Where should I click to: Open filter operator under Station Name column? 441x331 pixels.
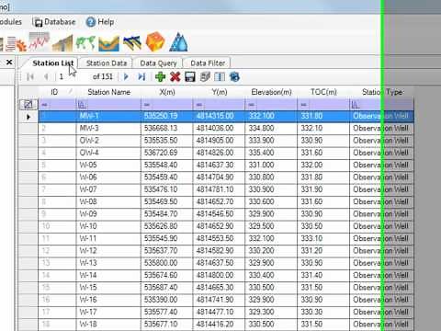coord(82,105)
